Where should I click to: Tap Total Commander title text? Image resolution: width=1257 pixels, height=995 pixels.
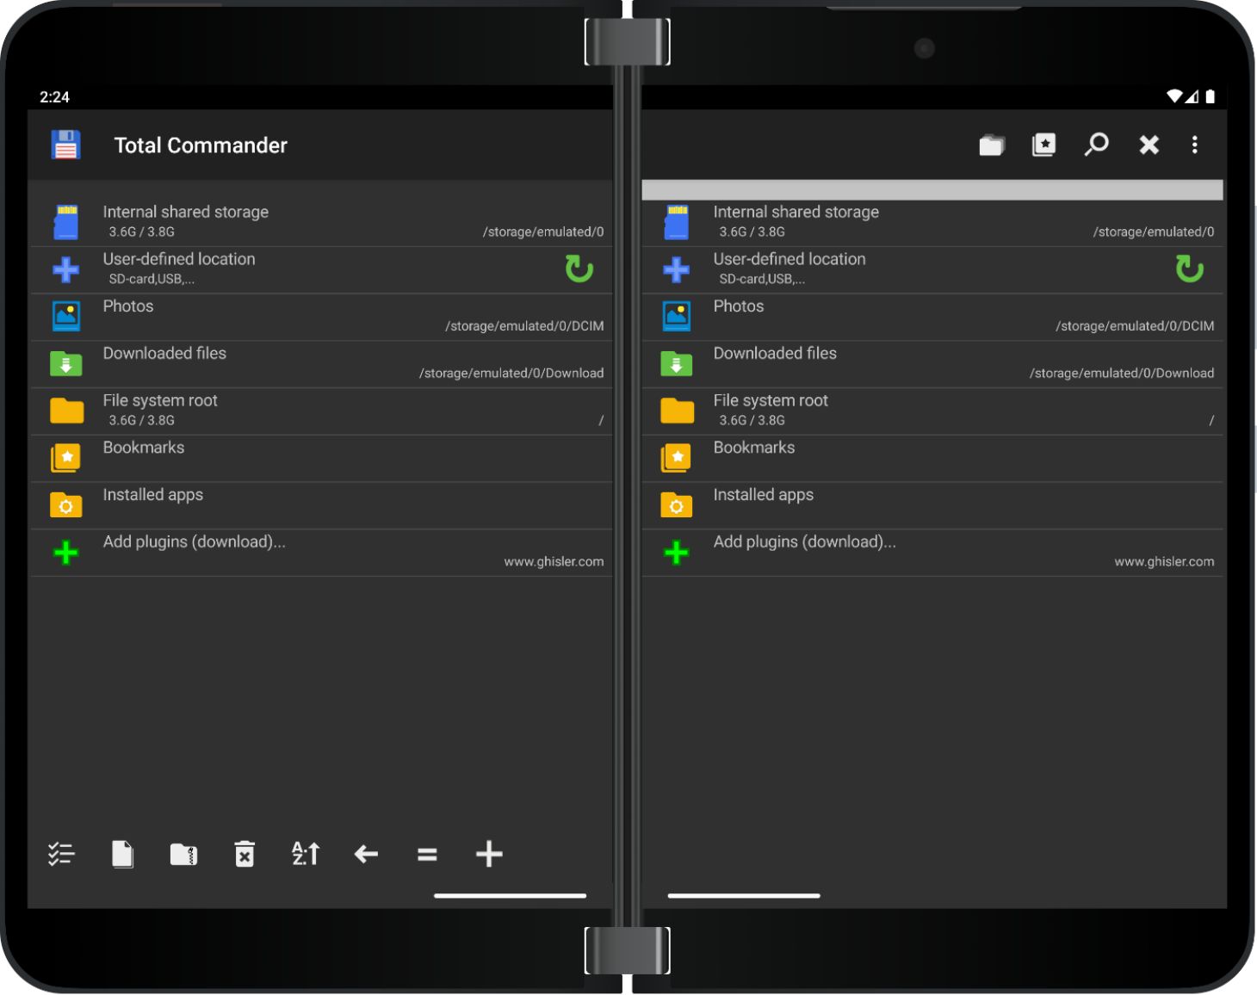coord(201,145)
